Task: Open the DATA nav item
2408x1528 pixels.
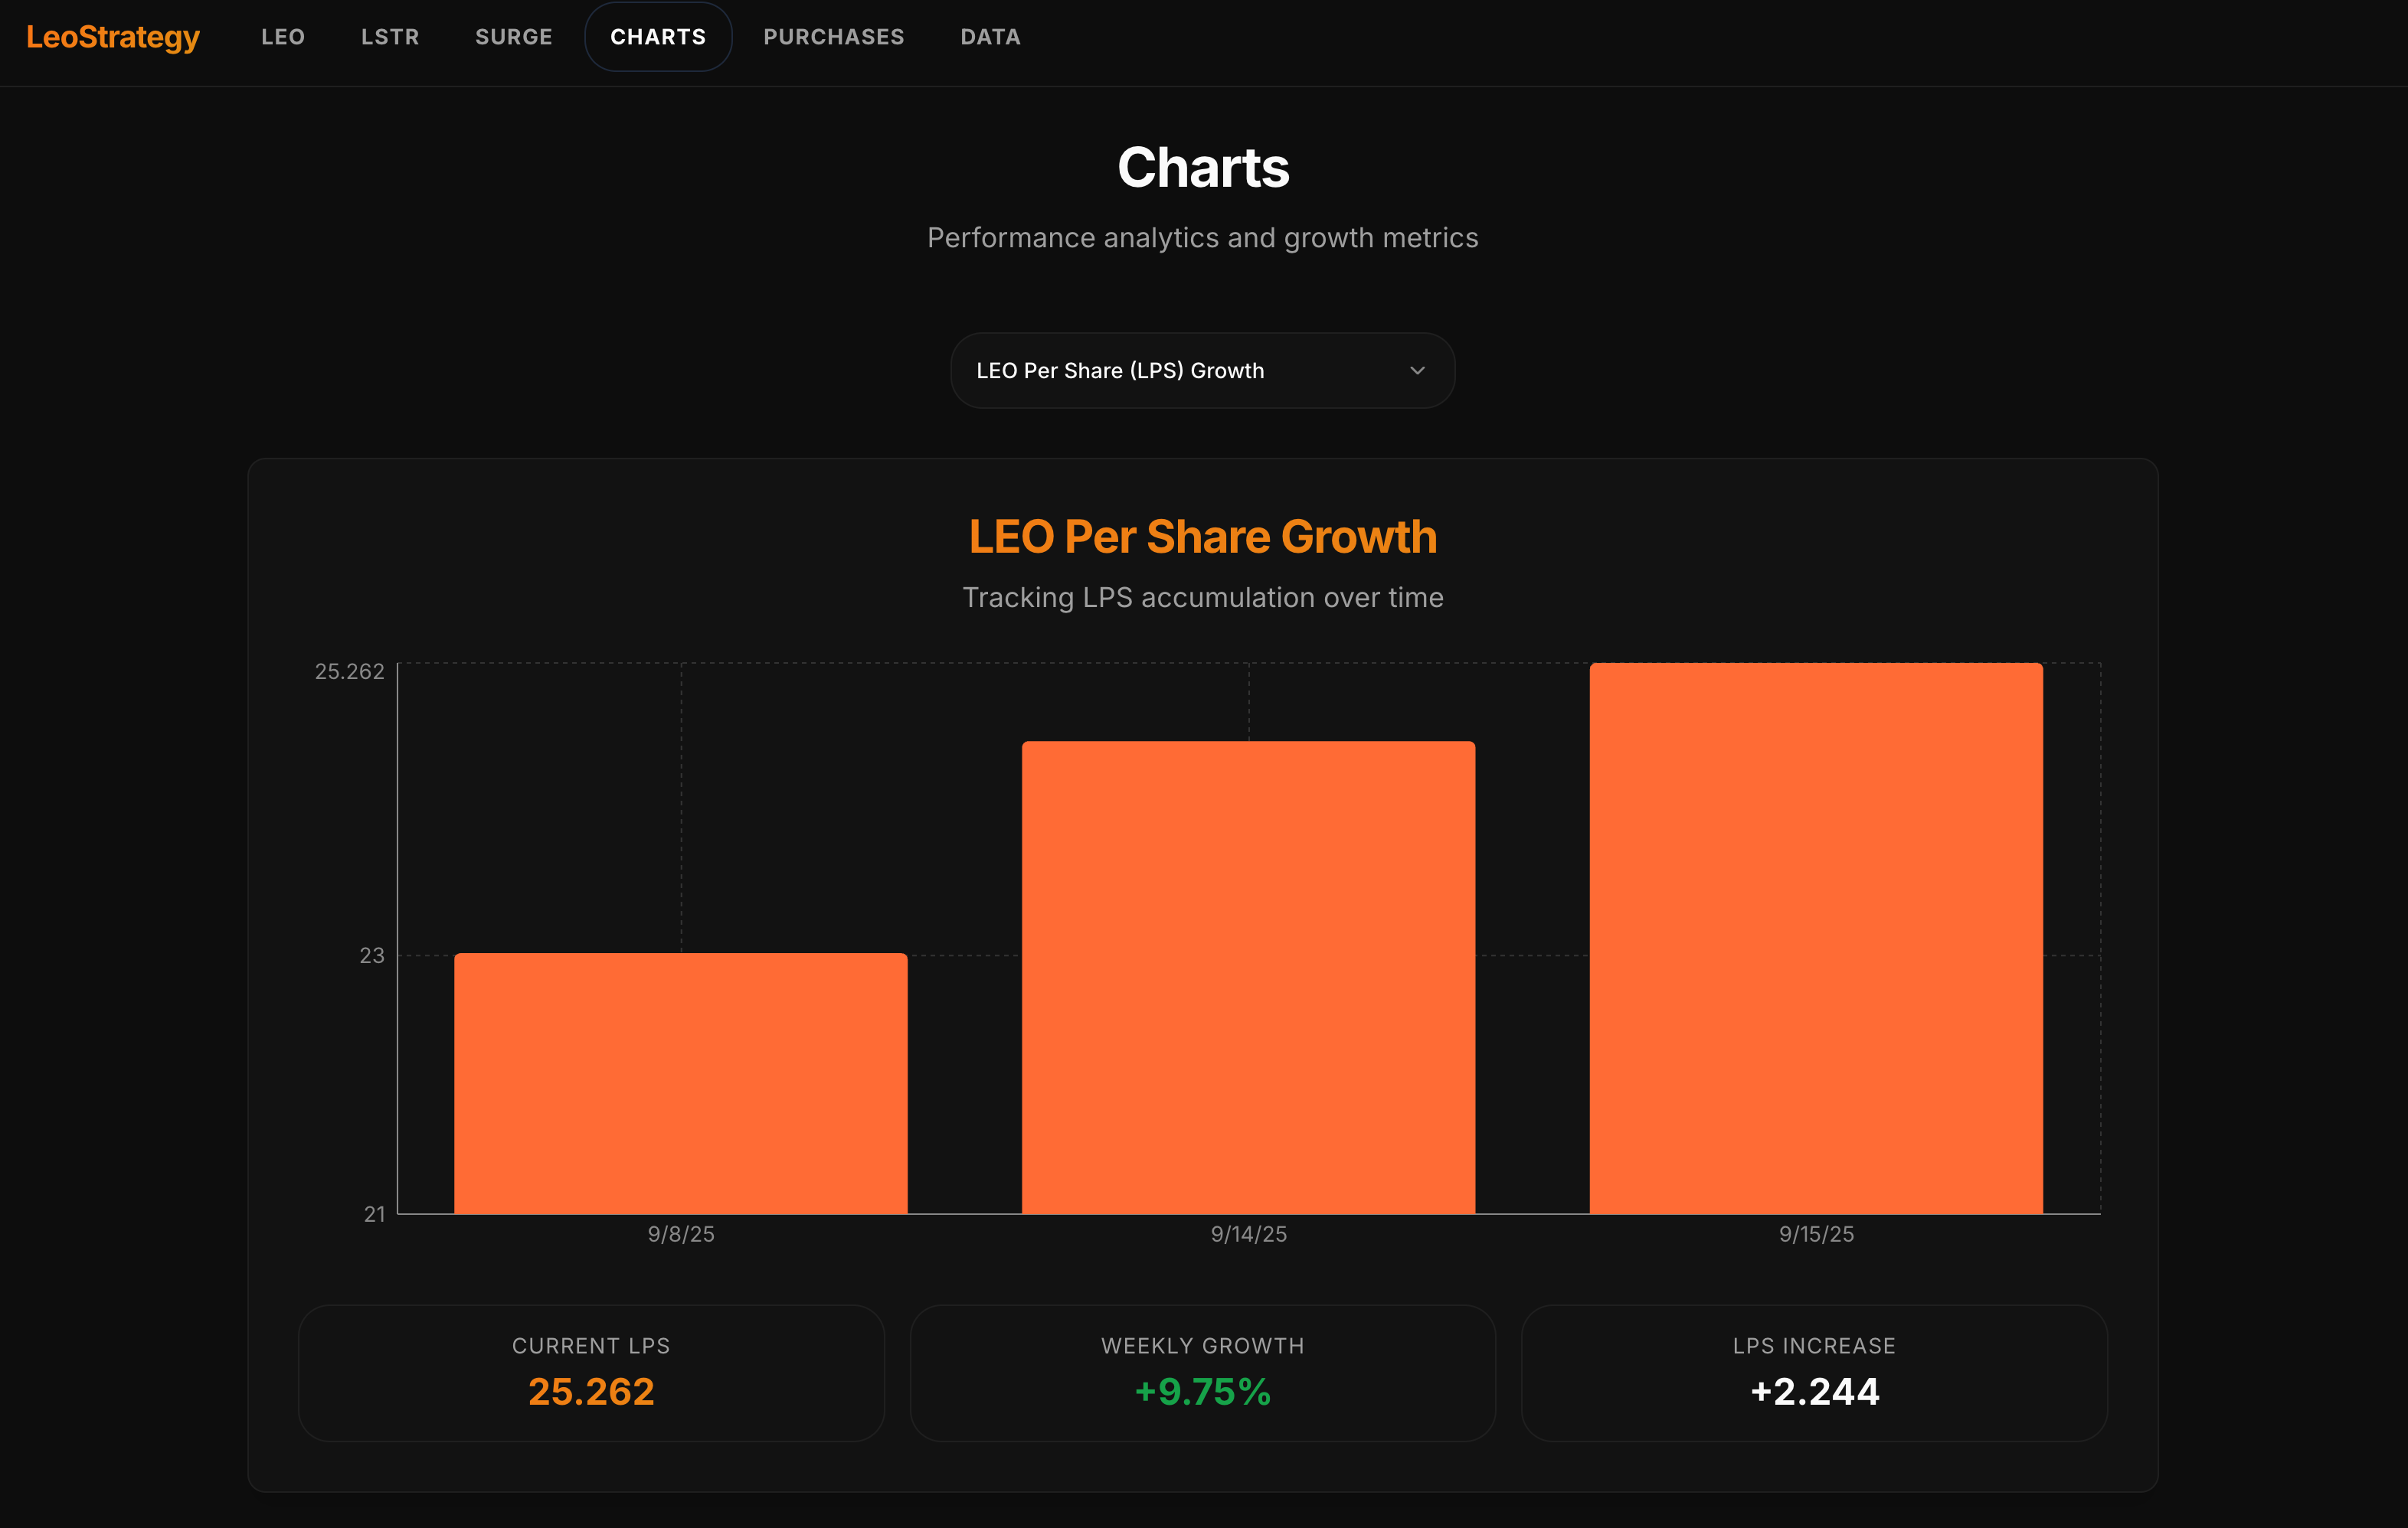Action: 990,37
